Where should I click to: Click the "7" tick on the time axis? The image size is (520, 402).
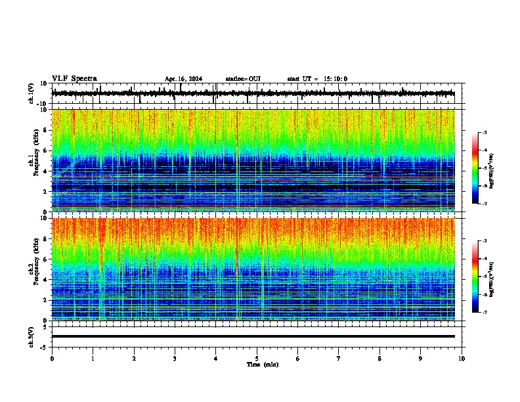pyautogui.click(x=339, y=359)
